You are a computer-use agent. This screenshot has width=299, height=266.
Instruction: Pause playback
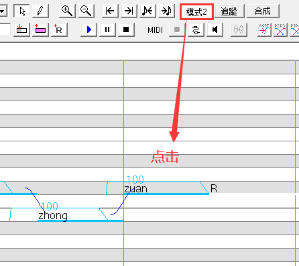coord(107,29)
